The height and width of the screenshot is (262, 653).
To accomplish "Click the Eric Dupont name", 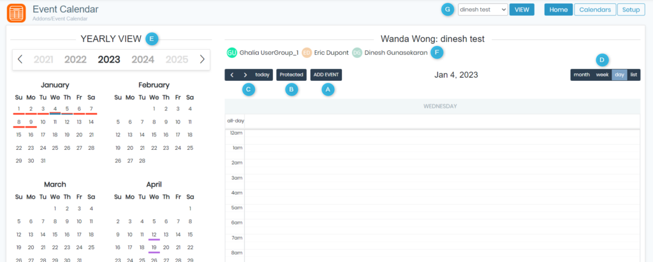I will tap(332, 53).
